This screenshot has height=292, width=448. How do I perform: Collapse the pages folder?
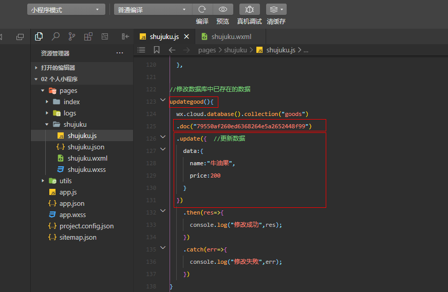point(43,90)
